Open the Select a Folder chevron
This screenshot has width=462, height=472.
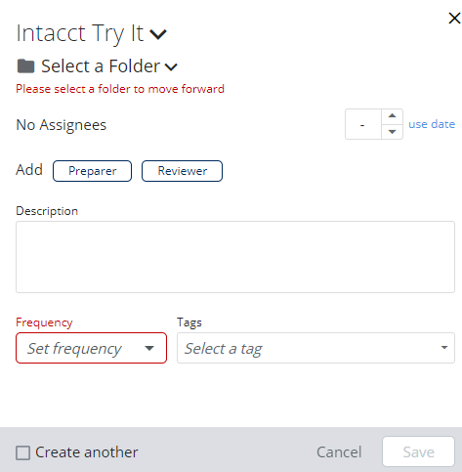(x=171, y=67)
